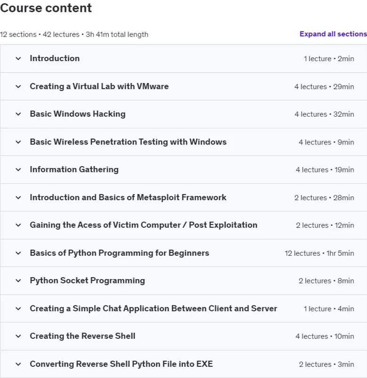Expand Simple Chat Application section chevron
The image size is (367, 378).
click(18, 309)
